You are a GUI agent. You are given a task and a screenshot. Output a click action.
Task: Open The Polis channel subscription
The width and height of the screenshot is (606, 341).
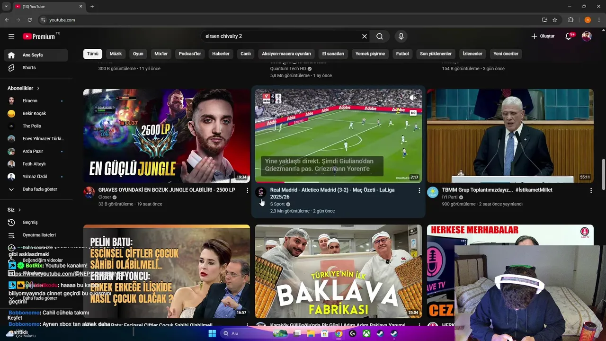[x=36, y=126]
